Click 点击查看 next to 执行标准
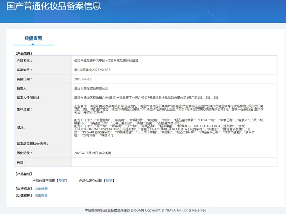 point(41,189)
